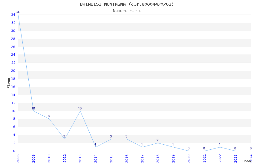
Task: Click data label 10 at the 2013 peak
Action: [x=80, y=108]
